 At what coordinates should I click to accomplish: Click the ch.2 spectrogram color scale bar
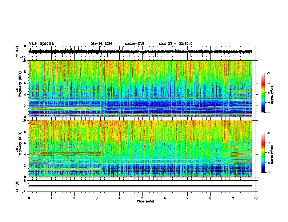pos(263,153)
